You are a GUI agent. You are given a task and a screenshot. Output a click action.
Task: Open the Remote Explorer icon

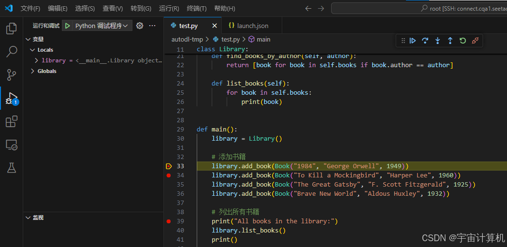coord(11,145)
